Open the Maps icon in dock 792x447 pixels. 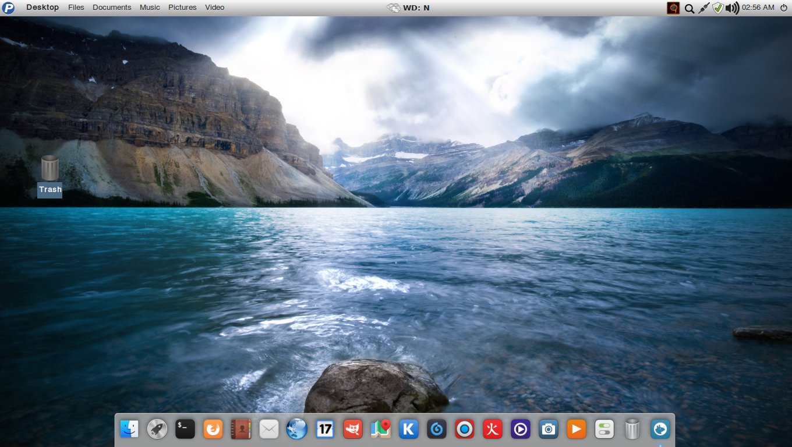click(381, 430)
